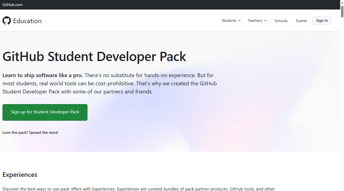Go to the Schools page
The image size is (344, 191).
coord(281,21)
